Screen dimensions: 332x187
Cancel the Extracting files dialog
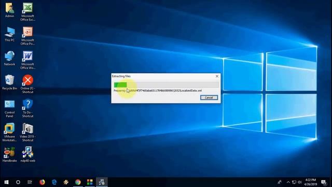click(x=209, y=98)
